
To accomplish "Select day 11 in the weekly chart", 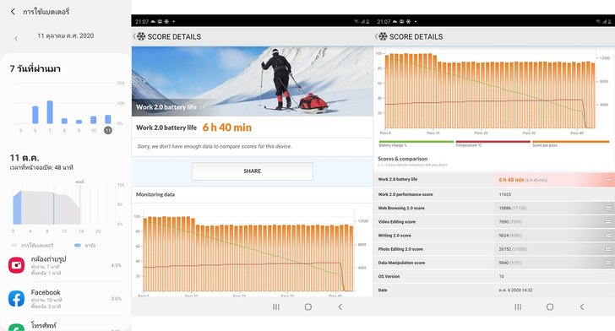I will click(108, 130).
